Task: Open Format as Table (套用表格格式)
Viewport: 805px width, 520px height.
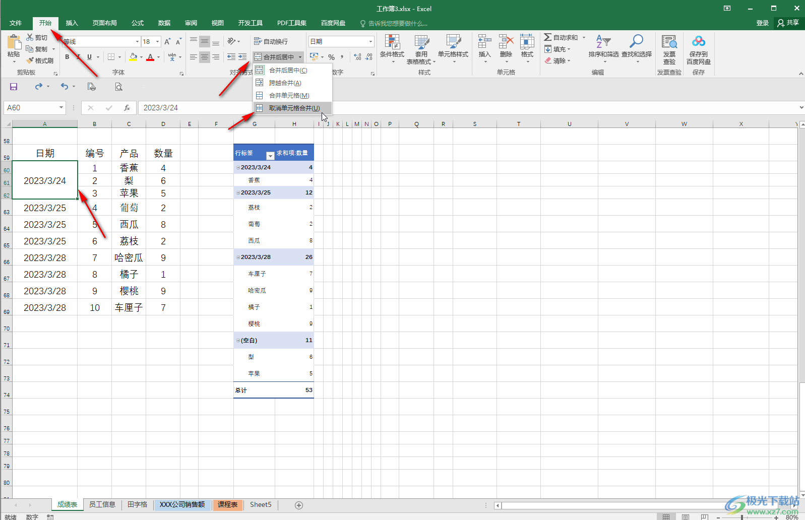Action: point(421,49)
